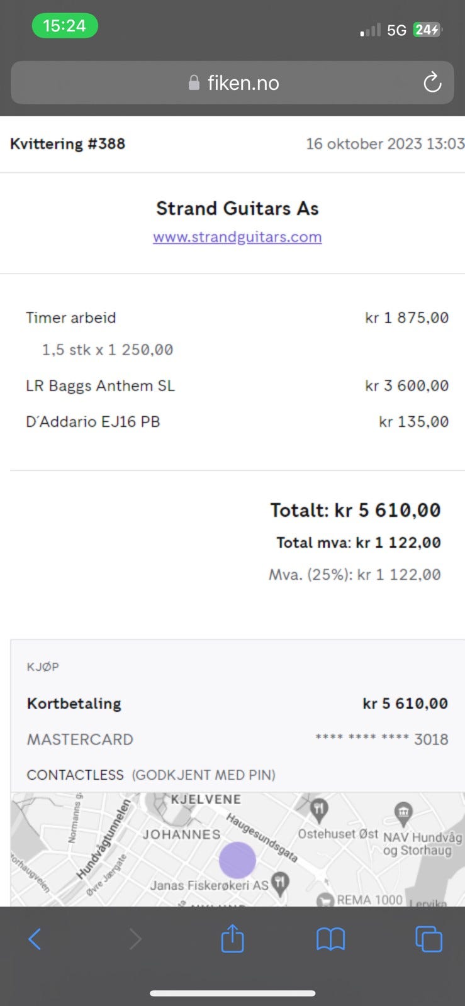Tap the fiken.no address bar
465x1006 pixels.
point(232,83)
